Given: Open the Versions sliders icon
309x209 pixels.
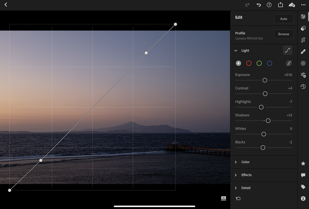Looking at the screenshot, I should coord(303,75).
